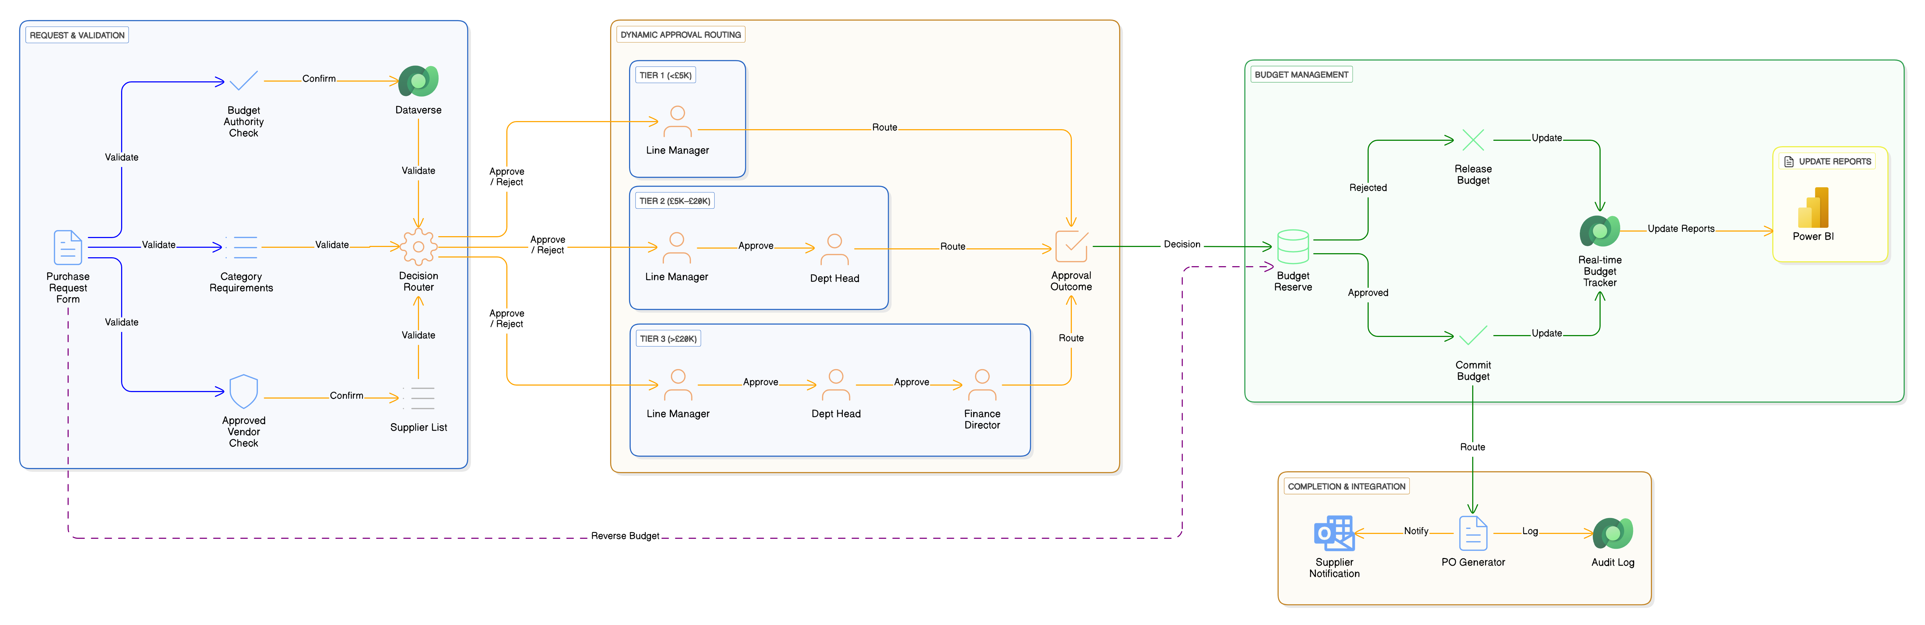Click the Approved Vendor Check shield icon
Image resolution: width=1925 pixels, height=625 pixels.
pyautogui.click(x=244, y=391)
